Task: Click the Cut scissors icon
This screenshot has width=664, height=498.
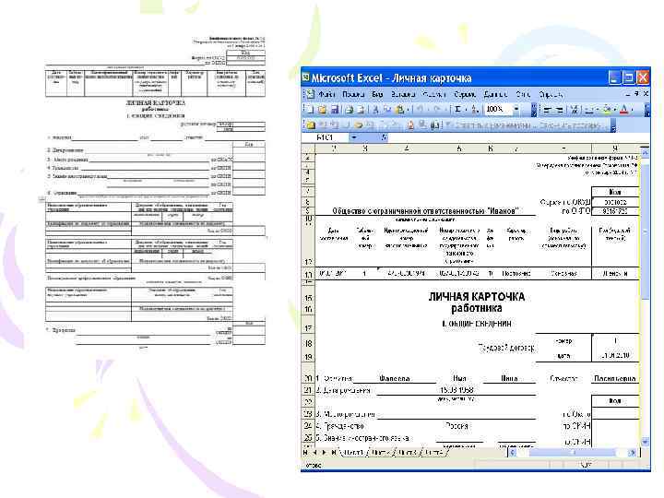Action: [x=375, y=110]
